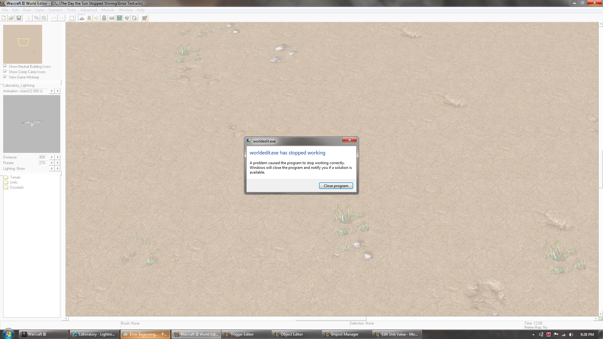Open the Campaign Editor icon
The height and width of the screenshot is (339, 603).
click(x=112, y=18)
